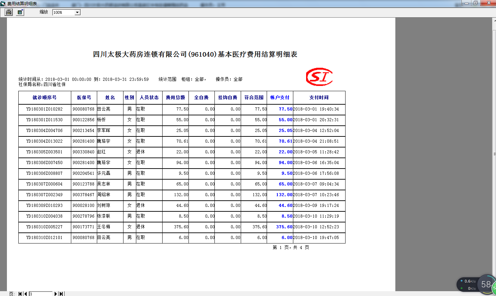Viewport: 496px width, 296px height.
Task: Click the 费用结算明细表 window title icon
Action: pos(3,3)
